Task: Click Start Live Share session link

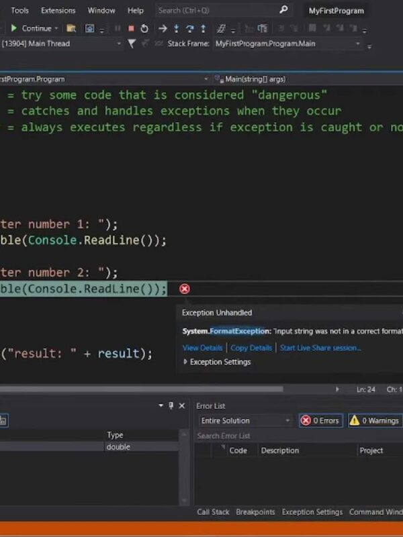Action: 320,348
